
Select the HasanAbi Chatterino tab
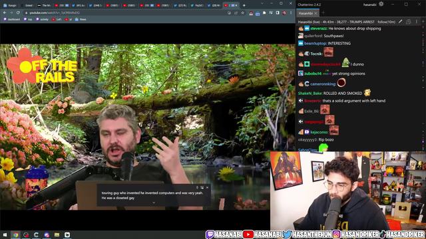tap(306, 13)
